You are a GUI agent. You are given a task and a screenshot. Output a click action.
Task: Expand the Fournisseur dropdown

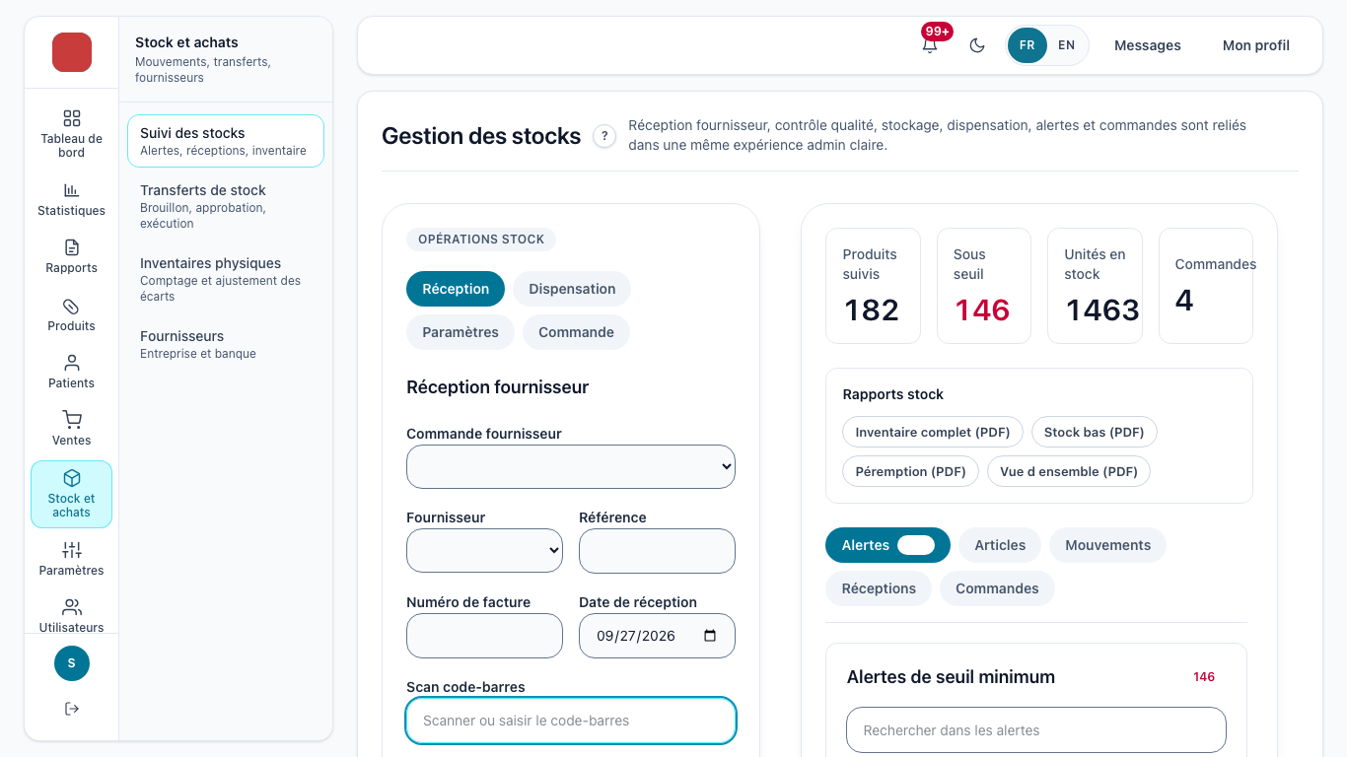484,551
